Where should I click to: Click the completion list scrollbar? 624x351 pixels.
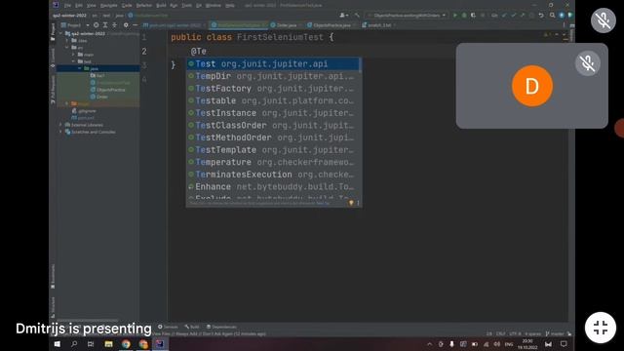click(x=360, y=65)
